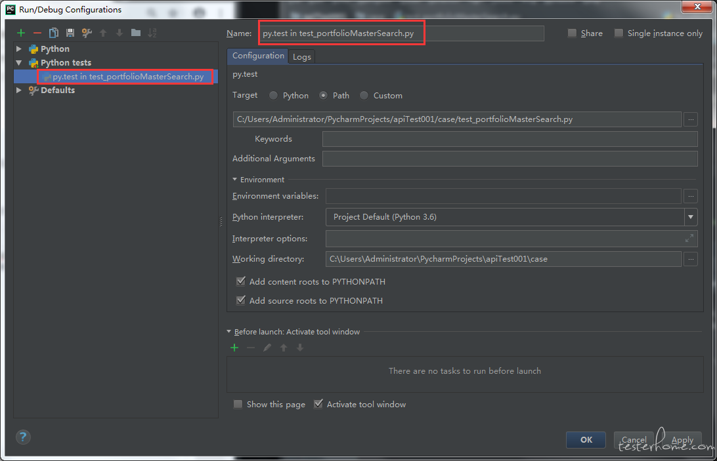Click the Apply button
The width and height of the screenshot is (717, 461).
[682, 440]
